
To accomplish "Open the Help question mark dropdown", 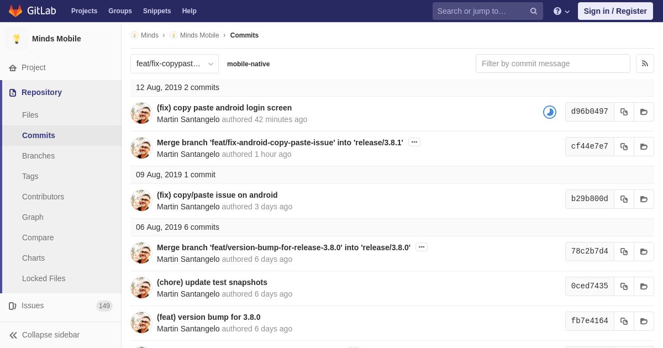I will [x=561, y=11].
